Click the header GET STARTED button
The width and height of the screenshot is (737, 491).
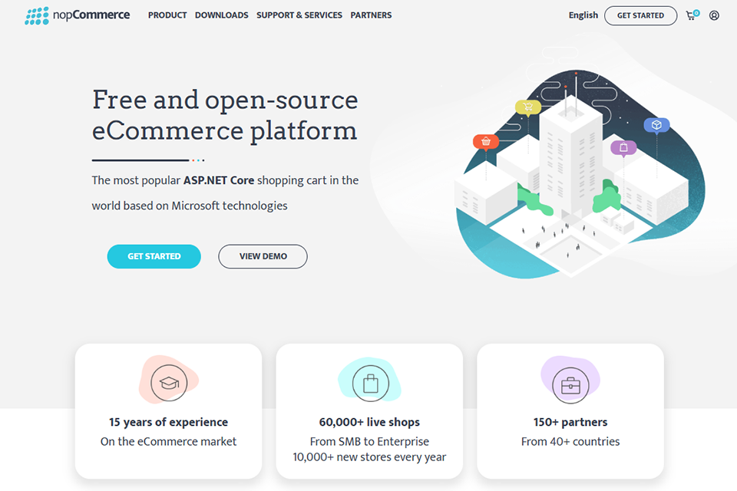click(640, 15)
